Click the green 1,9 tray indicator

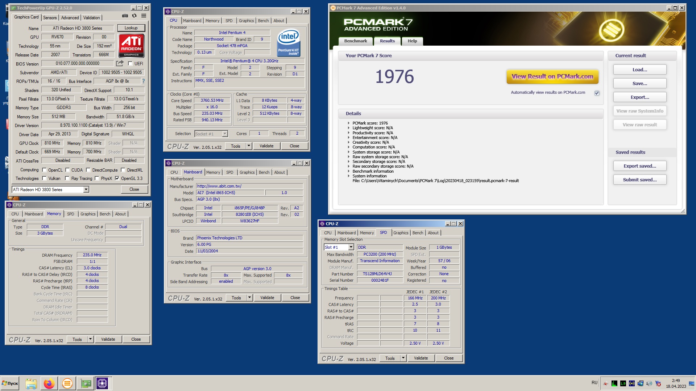pyautogui.click(x=623, y=384)
